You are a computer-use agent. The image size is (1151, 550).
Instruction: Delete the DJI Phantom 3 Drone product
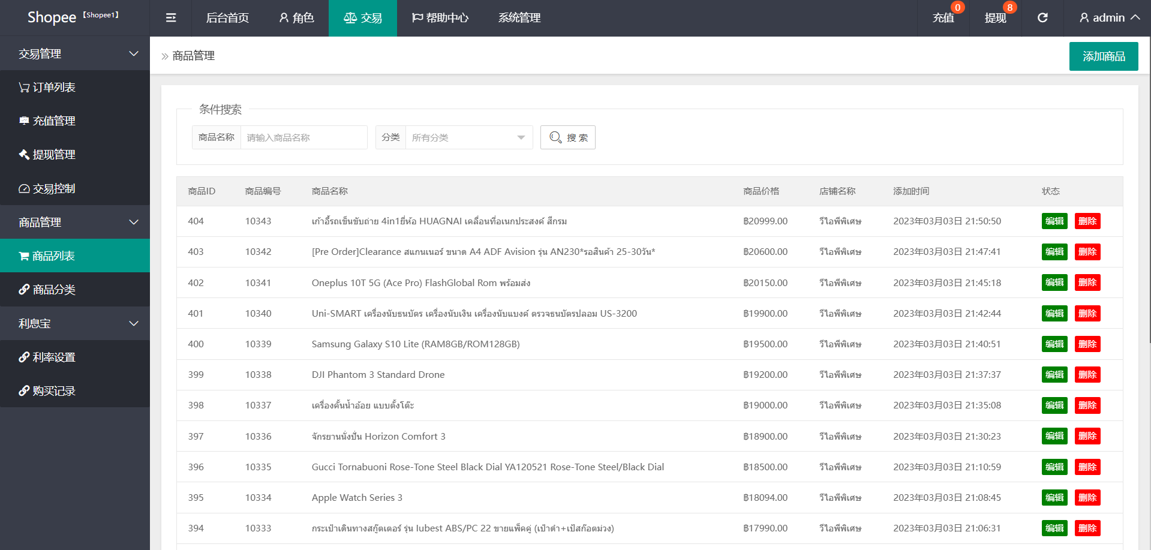1087,375
